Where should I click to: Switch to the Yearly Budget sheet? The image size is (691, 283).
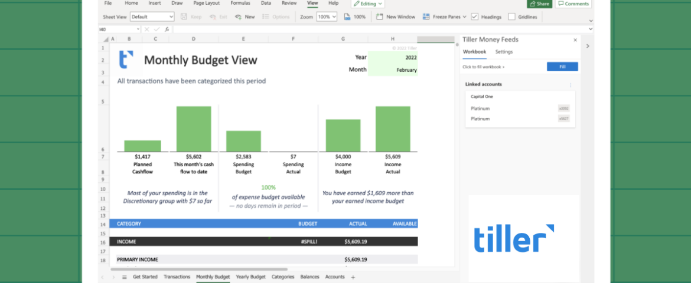(251, 277)
